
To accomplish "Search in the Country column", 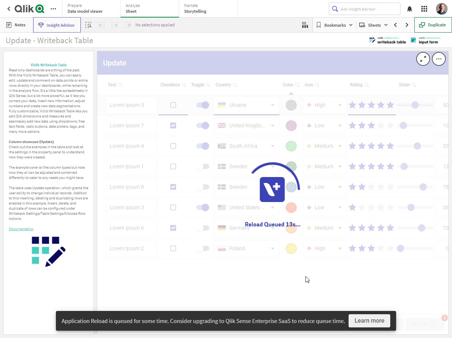I will 235,85.
